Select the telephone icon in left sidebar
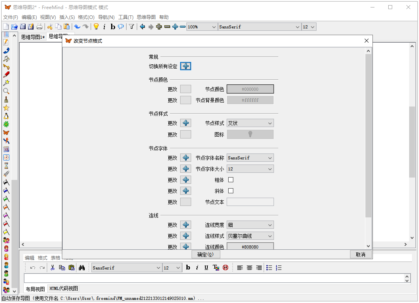Viewport: 419px width, 303px height. point(6,50)
